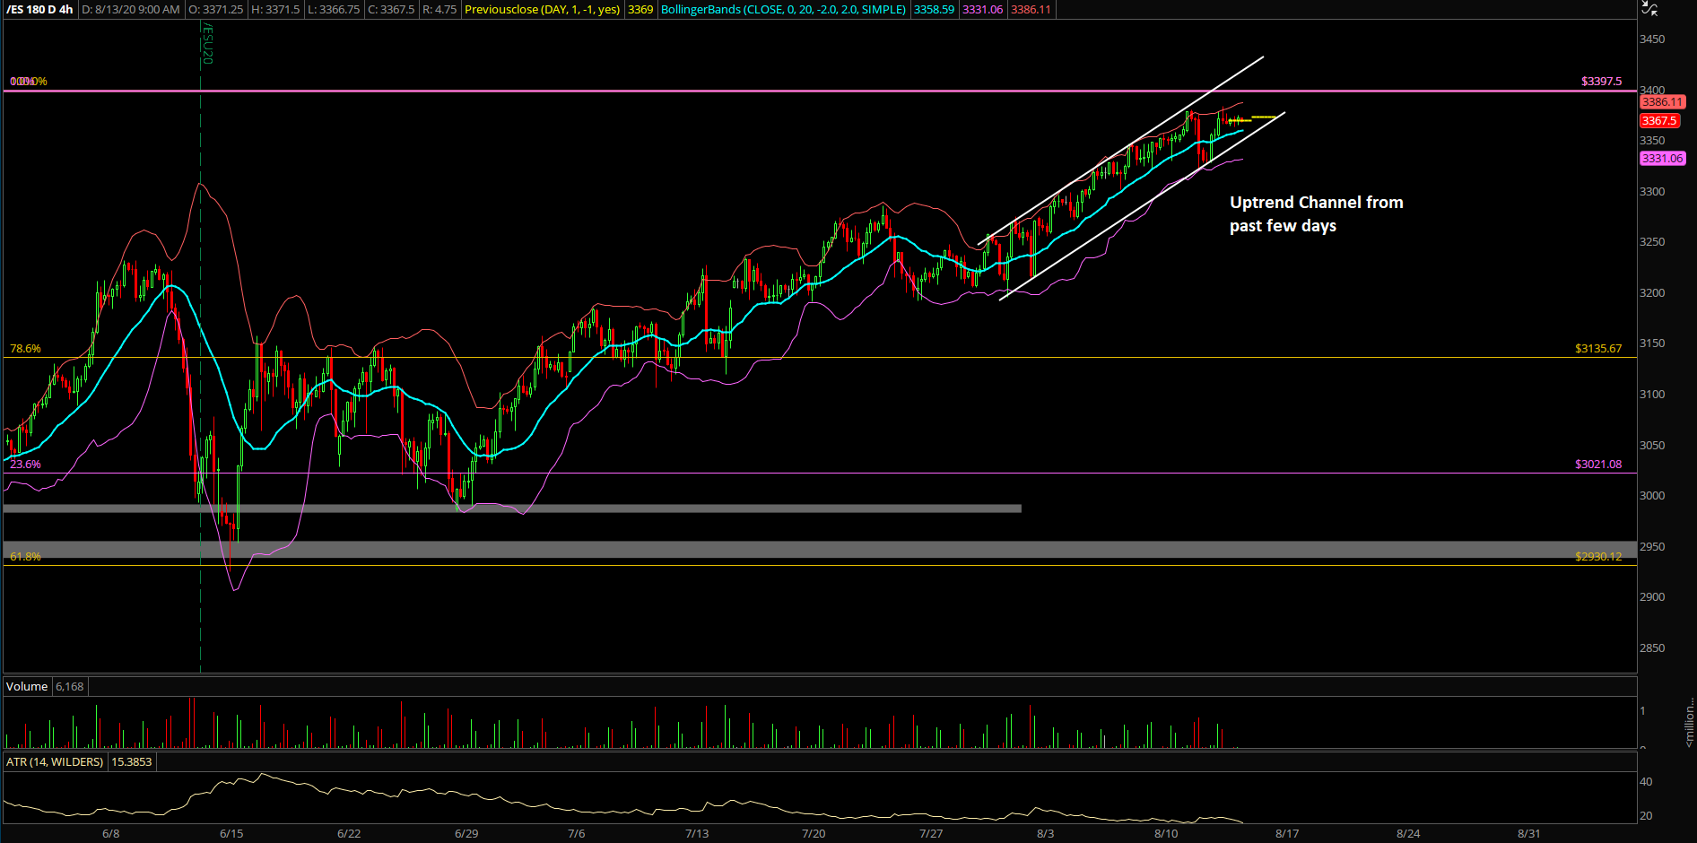
Task: Click the $3021.08 Fibonacci level label
Action: point(1598,465)
